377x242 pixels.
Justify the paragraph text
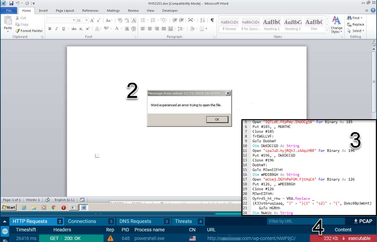pos(164,29)
